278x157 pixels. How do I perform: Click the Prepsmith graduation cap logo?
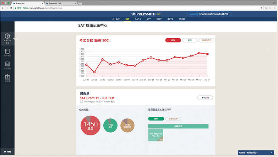(133, 14)
